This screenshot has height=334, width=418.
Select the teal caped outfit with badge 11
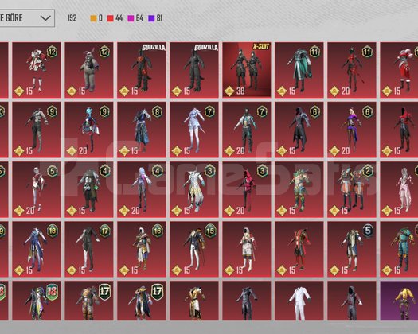coord(299,70)
